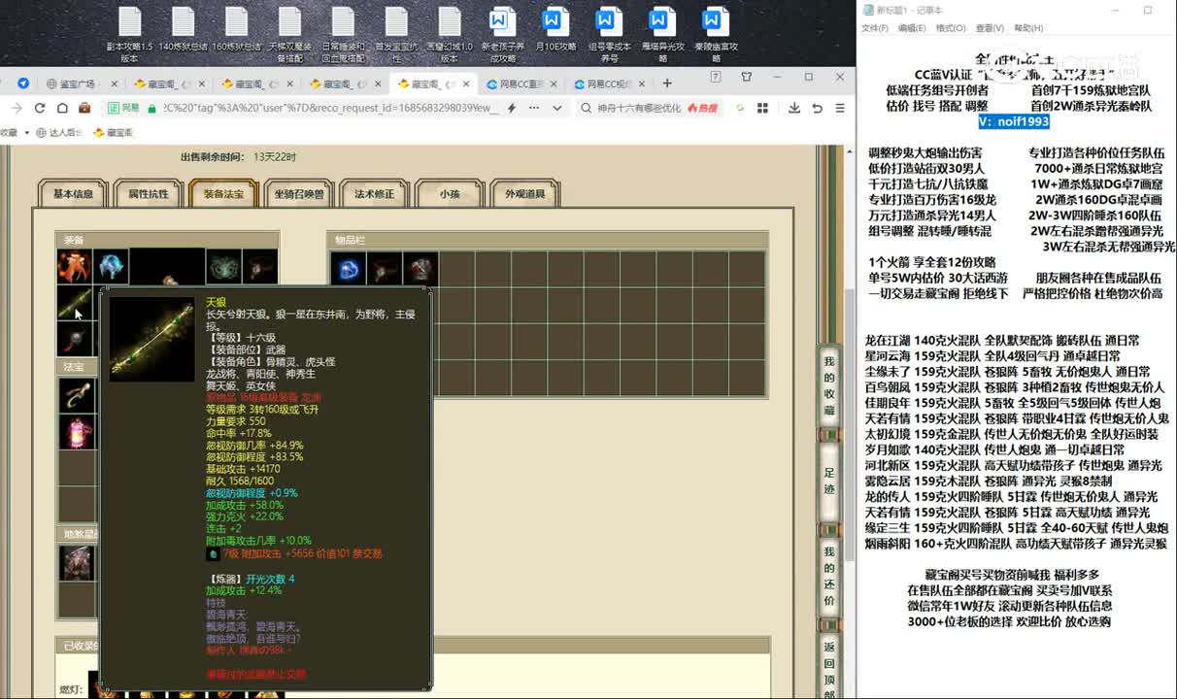Open new browser tab with plus button
This screenshot has width=1177, height=699.
coord(666,83)
